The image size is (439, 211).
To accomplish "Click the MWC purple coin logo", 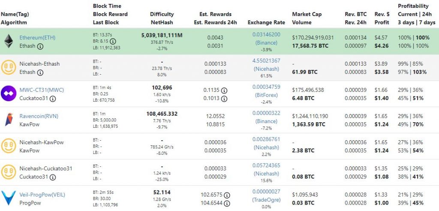I will click(9, 94).
